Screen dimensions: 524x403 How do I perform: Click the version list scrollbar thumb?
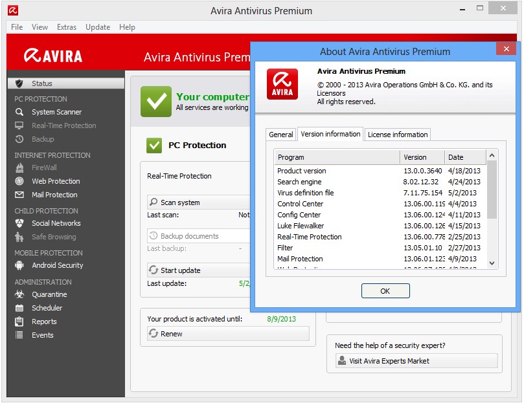point(492,190)
